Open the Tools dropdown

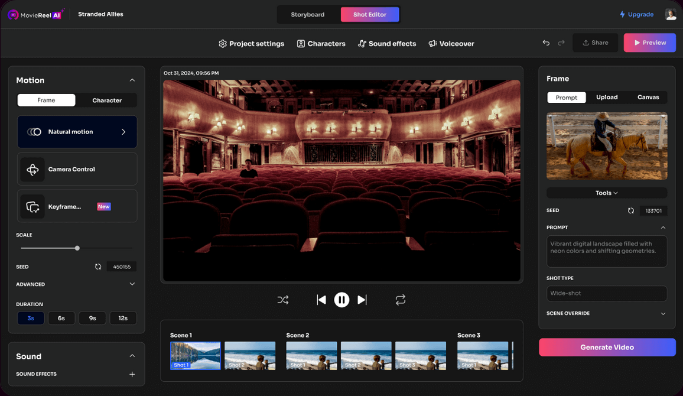(607, 193)
